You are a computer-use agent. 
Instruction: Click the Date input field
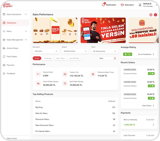tap(108, 58)
